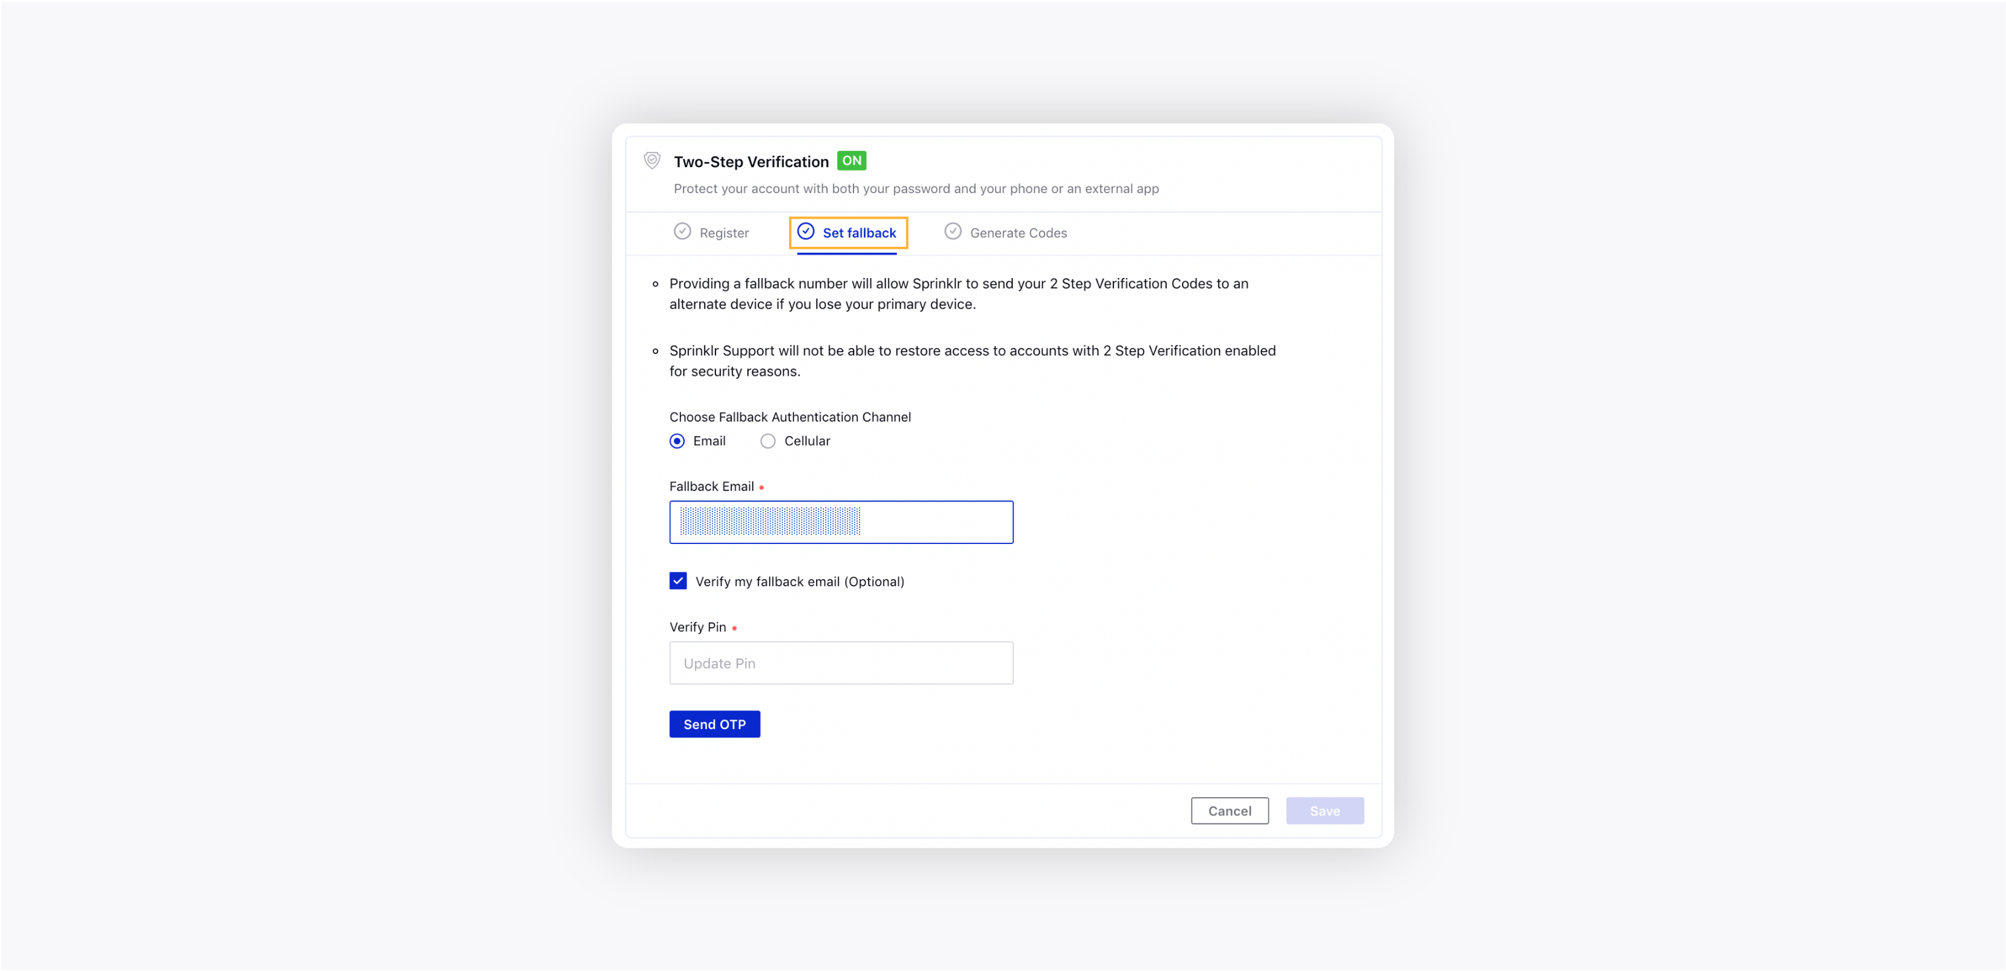Click the checkmark circle icon next to Register

coord(682,231)
